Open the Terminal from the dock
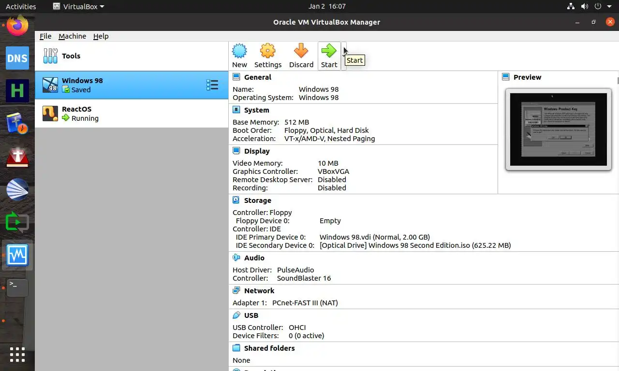The width and height of the screenshot is (619, 371). [x=17, y=287]
